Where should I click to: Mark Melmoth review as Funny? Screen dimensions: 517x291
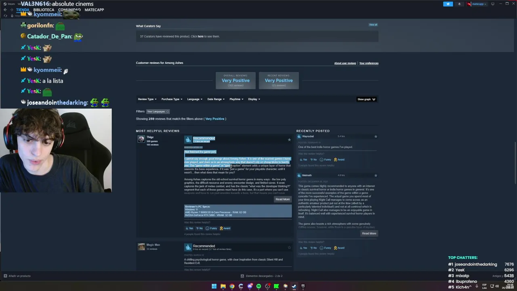click(326, 248)
